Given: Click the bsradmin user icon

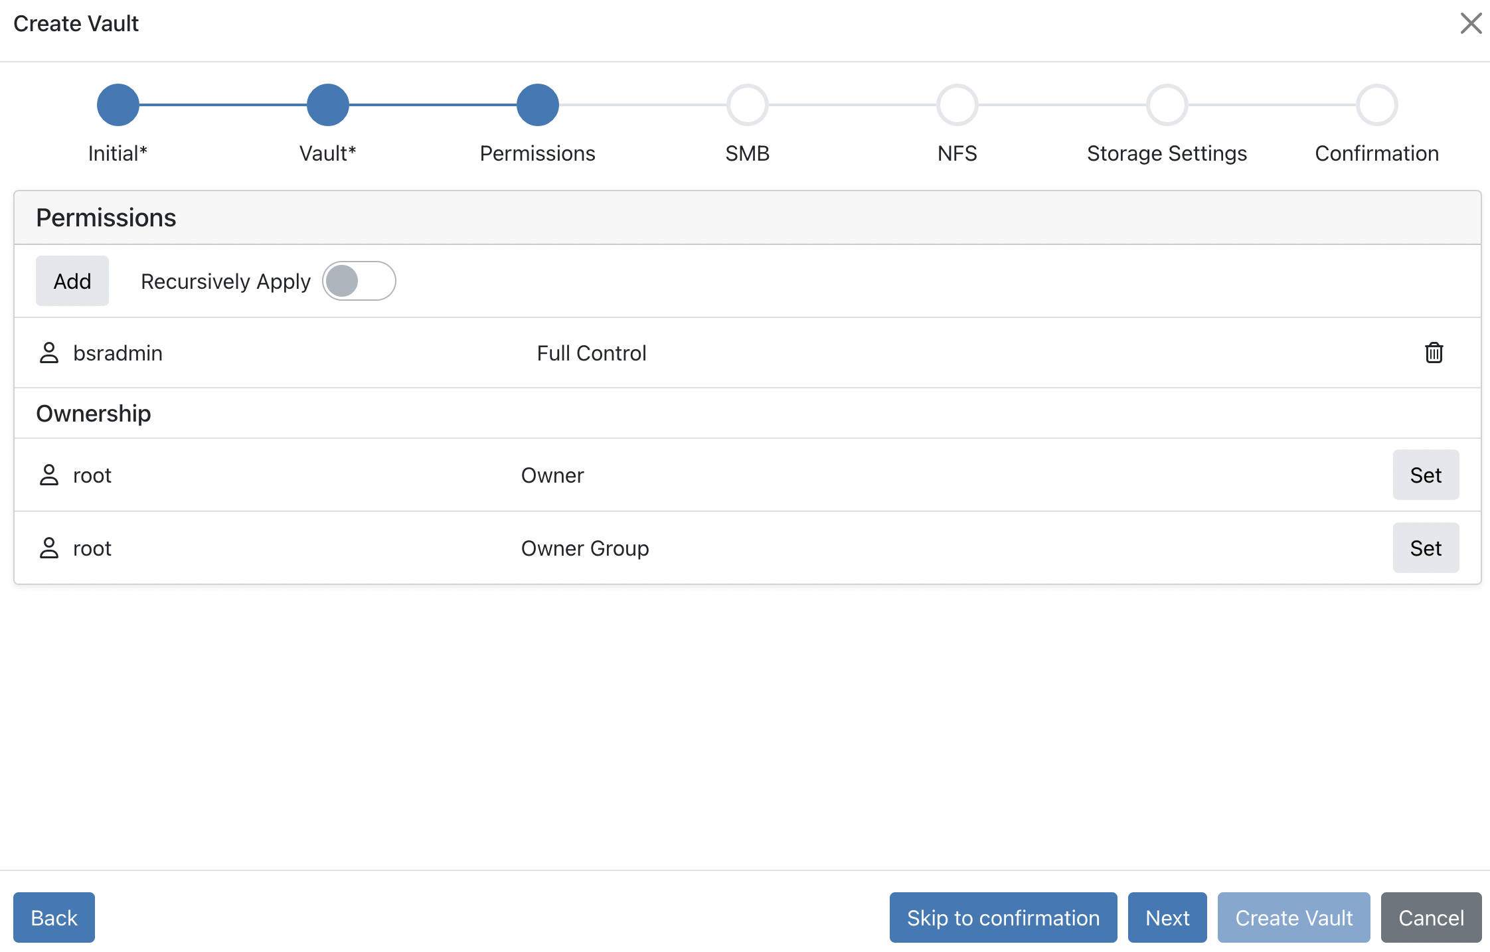Looking at the screenshot, I should [49, 353].
